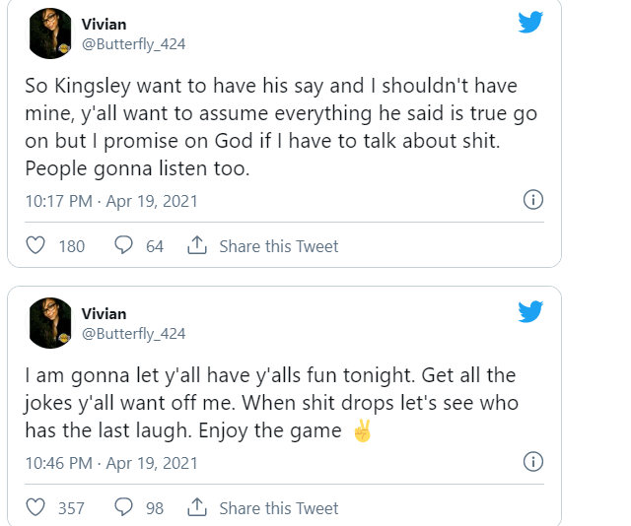The width and height of the screenshot is (631, 526).
Task: Open @Butterfly_424 handle on second tweet
Action: click(x=133, y=334)
